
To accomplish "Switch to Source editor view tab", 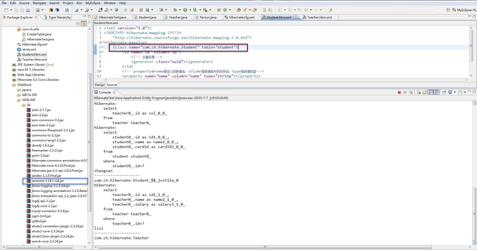I will tap(112, 85).
